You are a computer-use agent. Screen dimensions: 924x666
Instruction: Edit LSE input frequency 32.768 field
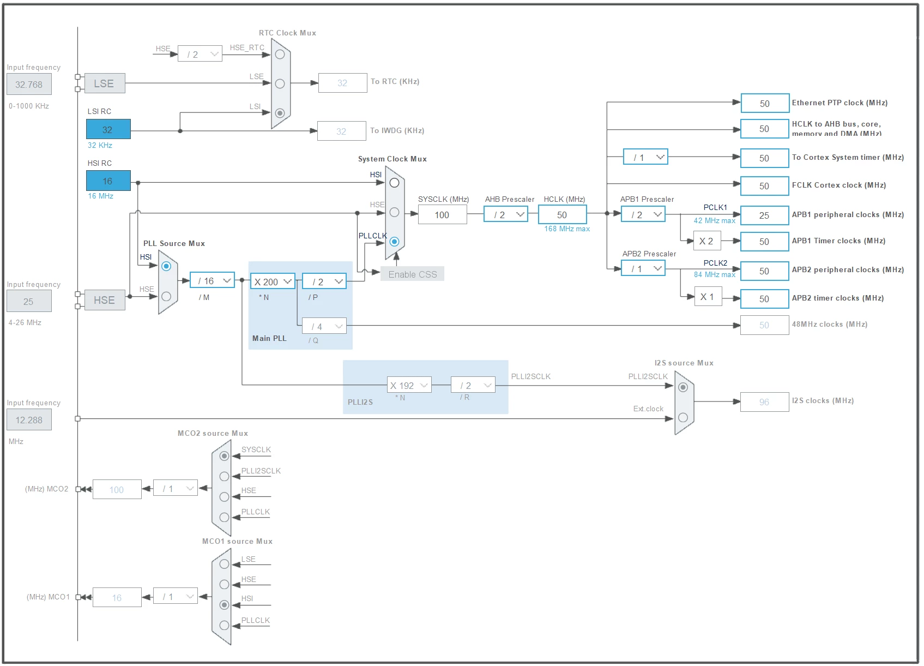point(29,85)
